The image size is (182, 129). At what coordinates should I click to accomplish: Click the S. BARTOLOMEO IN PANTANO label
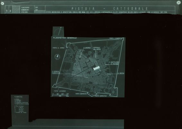[x=114, y=63]
